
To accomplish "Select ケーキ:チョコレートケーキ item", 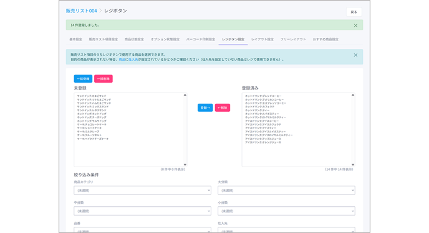I will coord(92,124).
